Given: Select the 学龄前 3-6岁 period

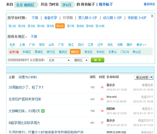Looking at the screenshot, I should (x=137, y=18).
